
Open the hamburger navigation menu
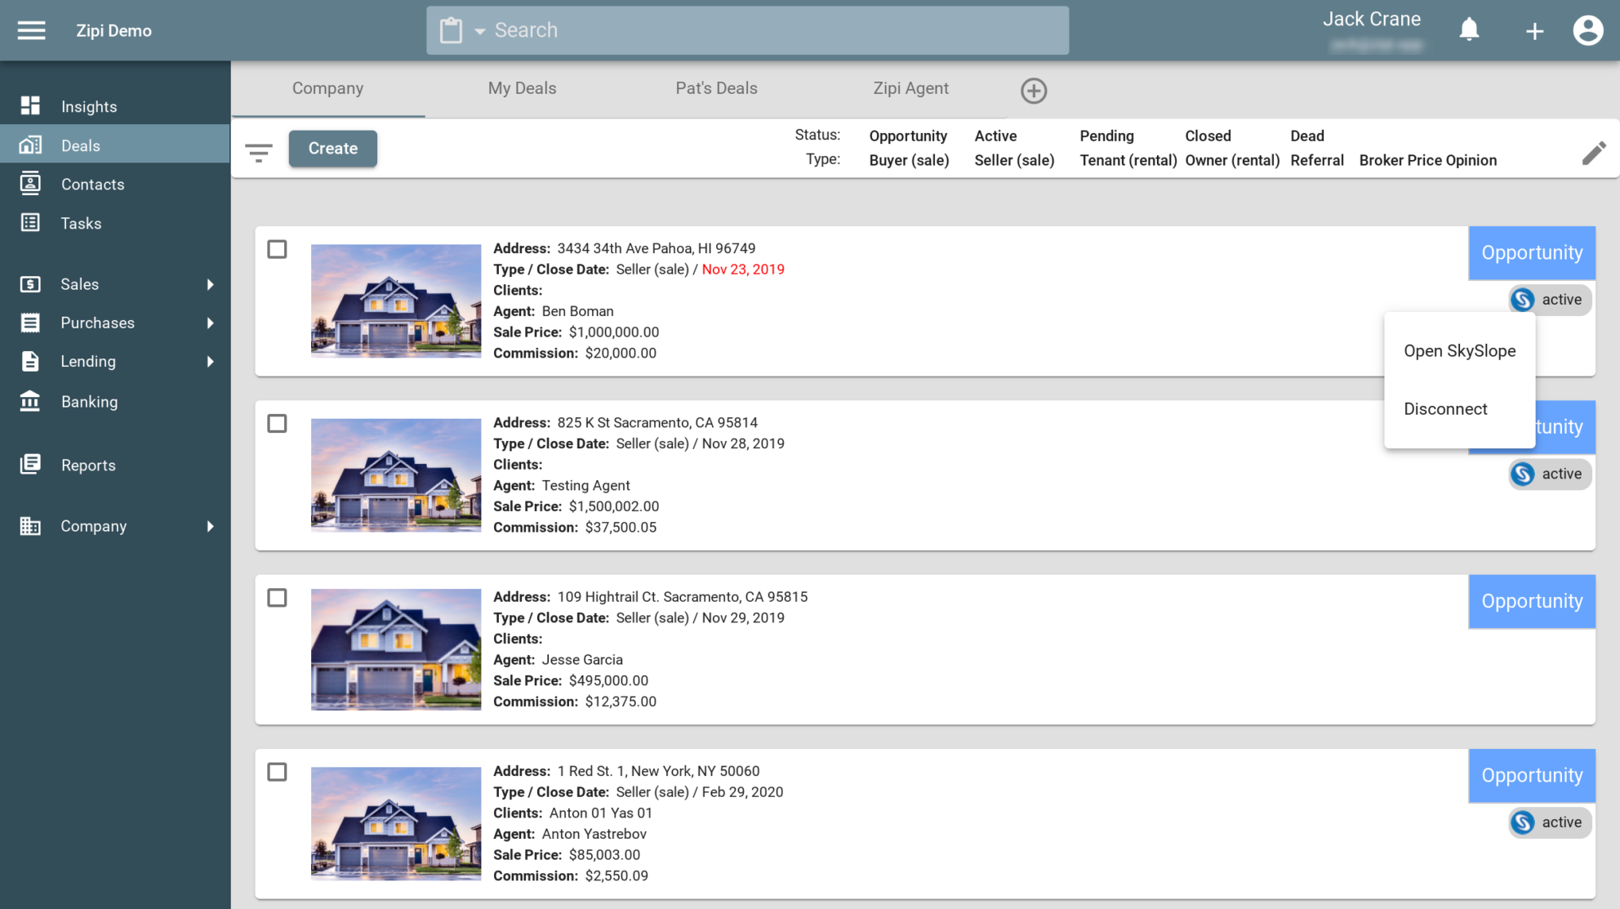pos(31,30)
